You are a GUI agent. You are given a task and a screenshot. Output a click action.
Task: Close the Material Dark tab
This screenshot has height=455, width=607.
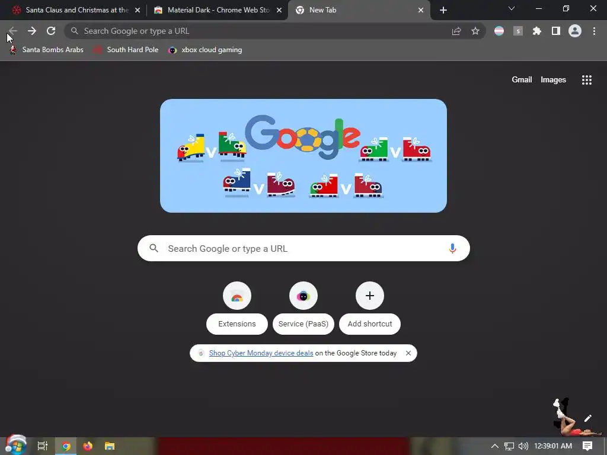point(279,10)
